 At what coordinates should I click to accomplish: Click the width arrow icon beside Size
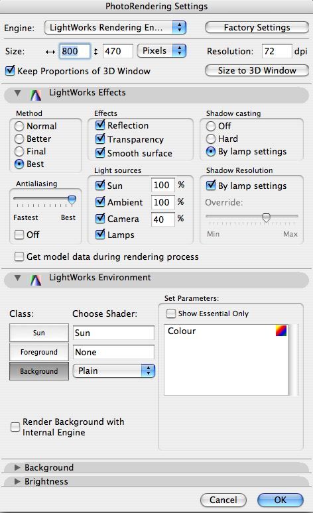[50, 52]
